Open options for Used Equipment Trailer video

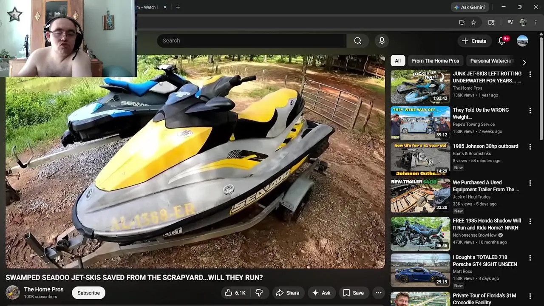point(530,183)
